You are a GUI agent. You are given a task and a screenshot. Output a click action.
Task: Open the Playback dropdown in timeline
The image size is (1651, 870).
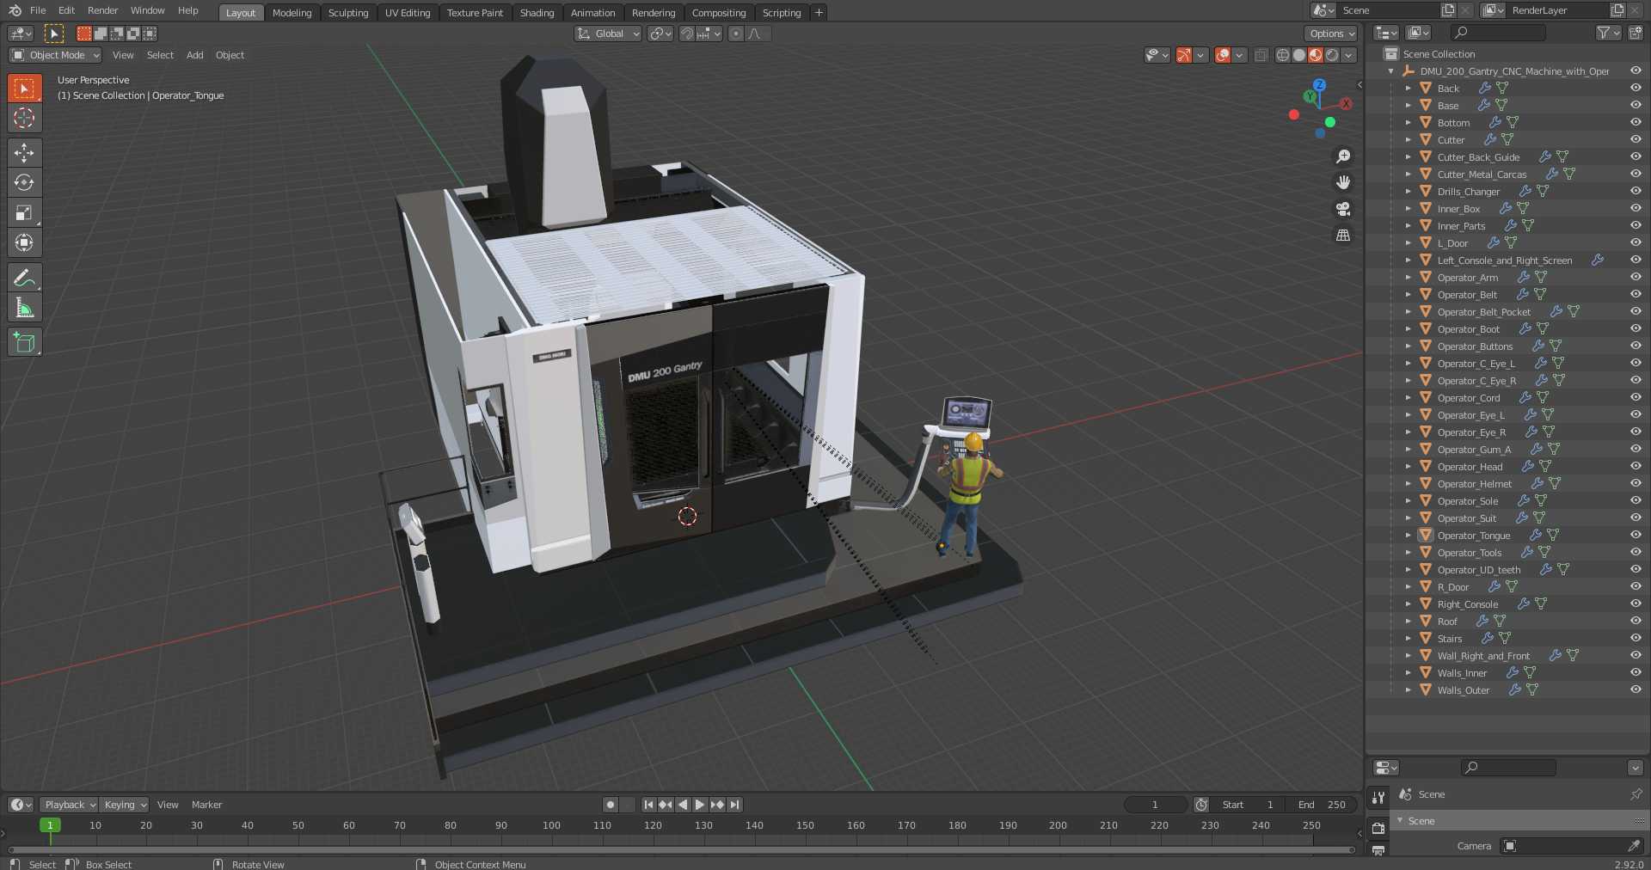click(x=70, y=805)
